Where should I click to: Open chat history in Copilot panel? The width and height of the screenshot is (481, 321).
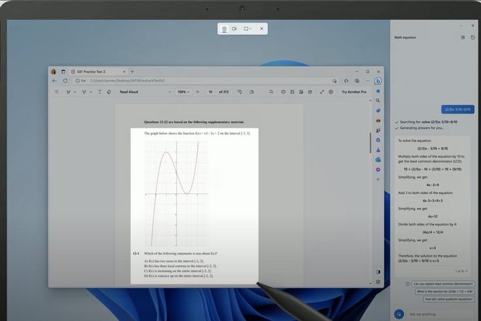(x=473, y=37)
